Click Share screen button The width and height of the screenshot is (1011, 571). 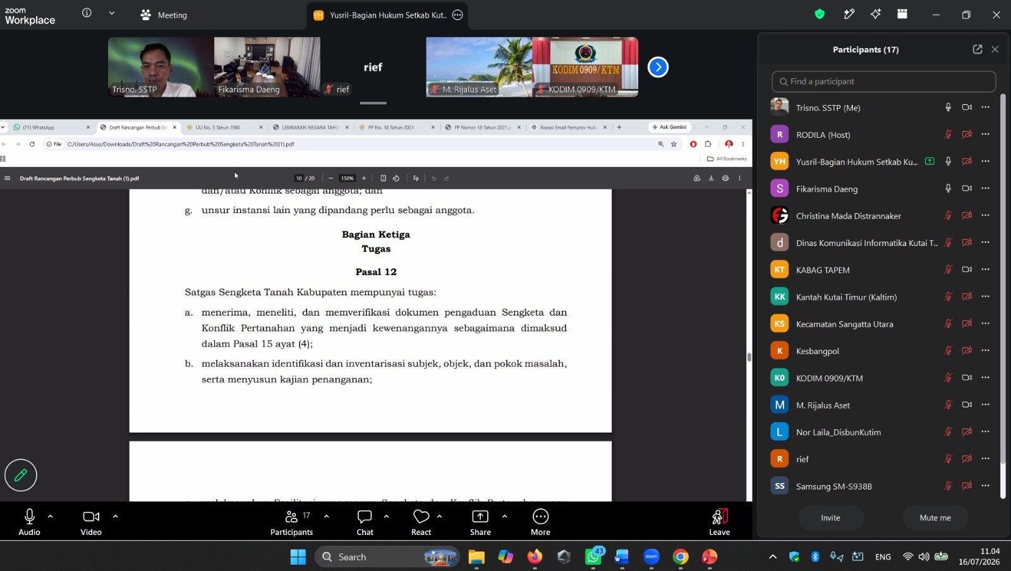click(480, 522)
